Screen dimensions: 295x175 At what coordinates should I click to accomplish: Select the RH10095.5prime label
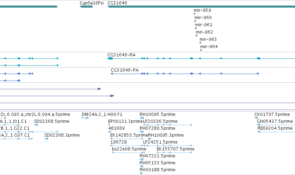point(157,114)
